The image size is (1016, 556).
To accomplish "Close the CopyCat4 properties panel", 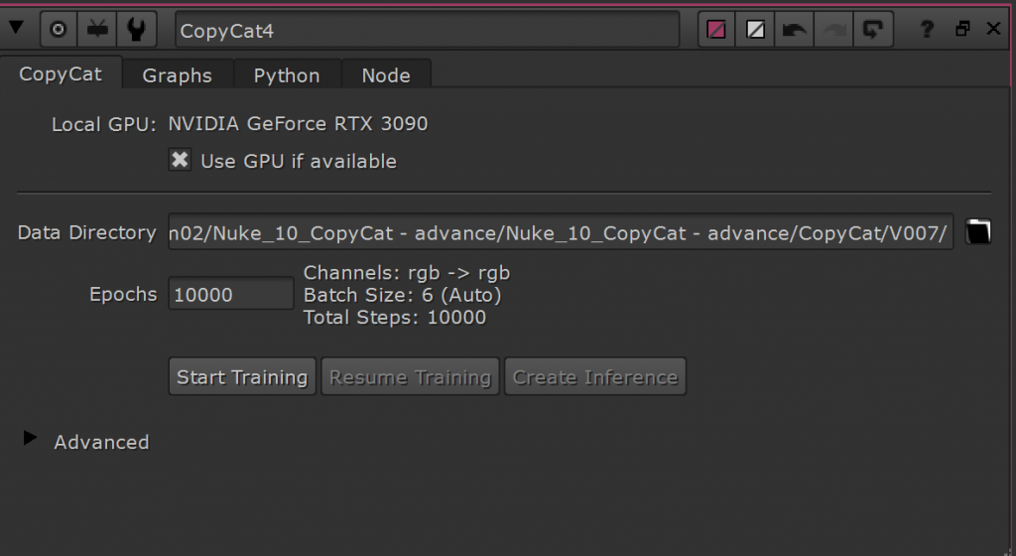I will (x=993, y=29).
